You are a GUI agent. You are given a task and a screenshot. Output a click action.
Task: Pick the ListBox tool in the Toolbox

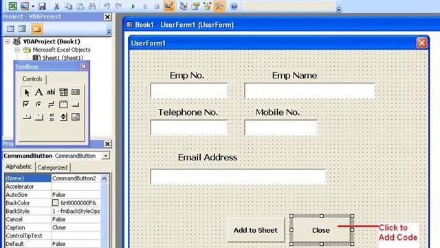(x=76, y=92)
